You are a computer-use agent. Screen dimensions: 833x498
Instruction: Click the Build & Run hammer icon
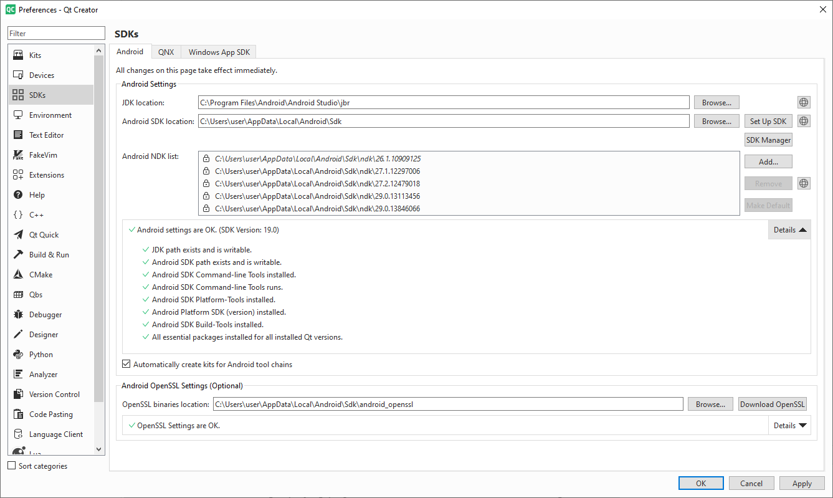pyautogui.click(x=18, y=255)
